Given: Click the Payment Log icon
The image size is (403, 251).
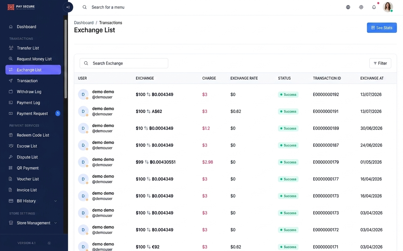Looking at the screenshot, I should click(11, 102).
